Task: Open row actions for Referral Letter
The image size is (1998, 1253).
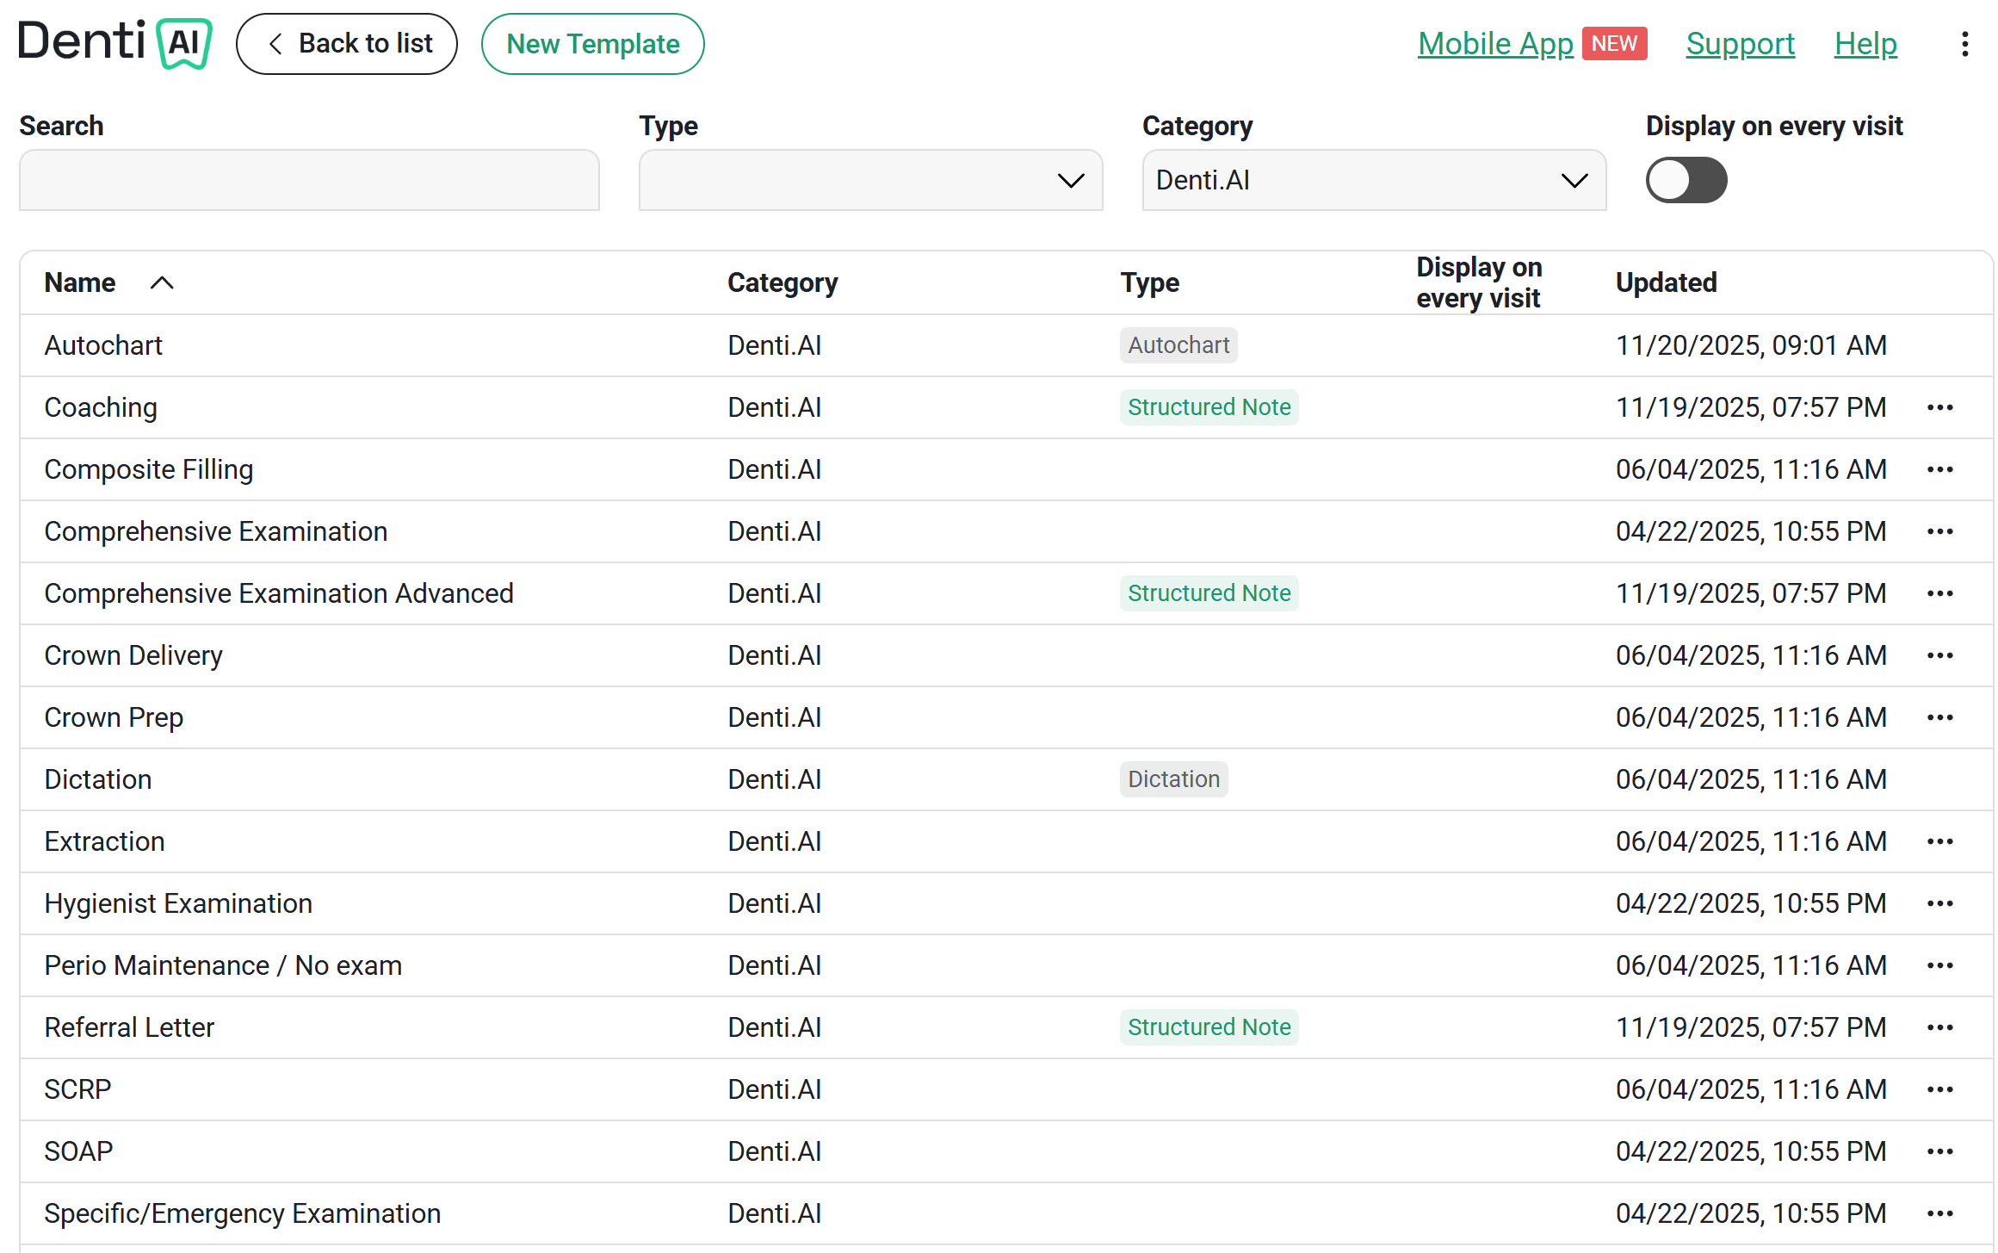Action: coord(1939,1027)
